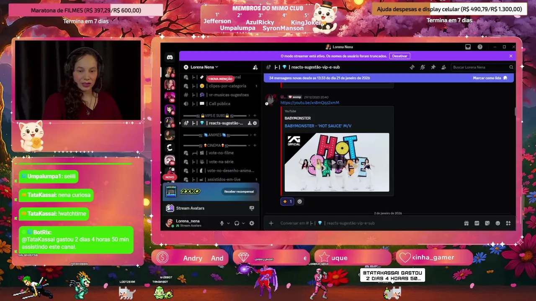Click the plus attachment button in message bar
The height and width of the screenshot is (301, 536).
[271, 223]
